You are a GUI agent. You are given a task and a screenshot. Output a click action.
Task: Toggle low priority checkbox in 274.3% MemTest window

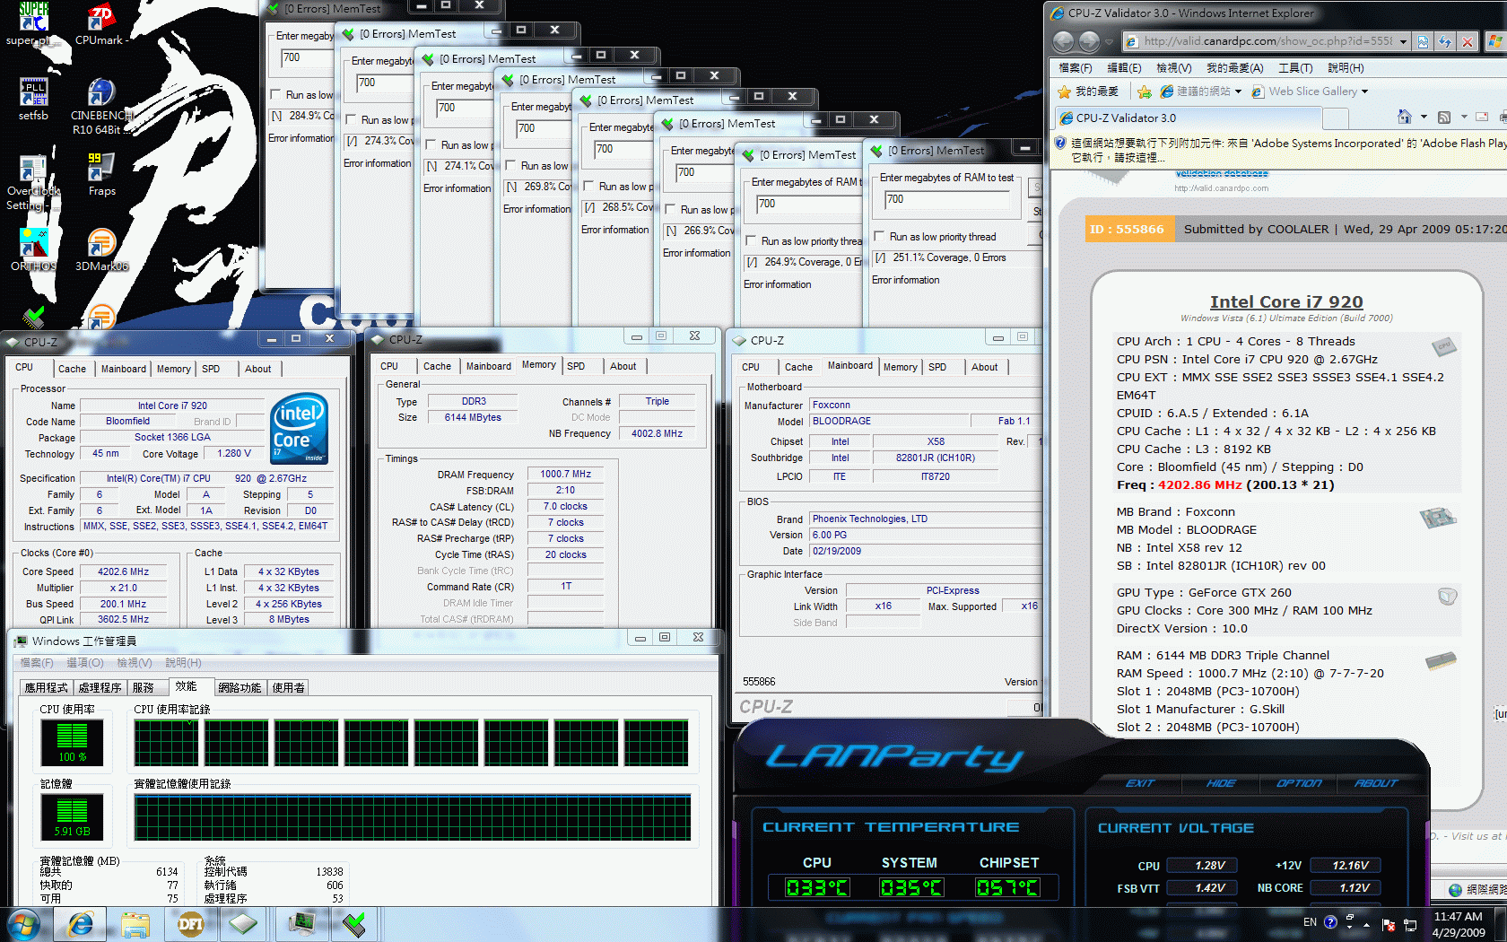point(352,120)
